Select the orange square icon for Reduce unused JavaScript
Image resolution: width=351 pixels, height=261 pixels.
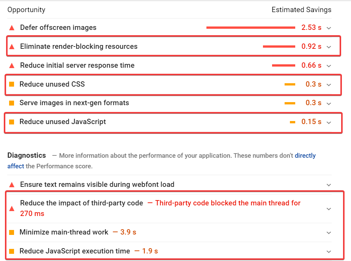12,121
